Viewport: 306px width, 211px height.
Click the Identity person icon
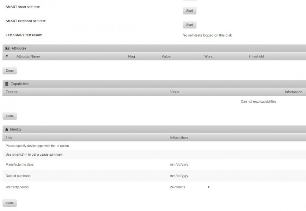point(7,129)
